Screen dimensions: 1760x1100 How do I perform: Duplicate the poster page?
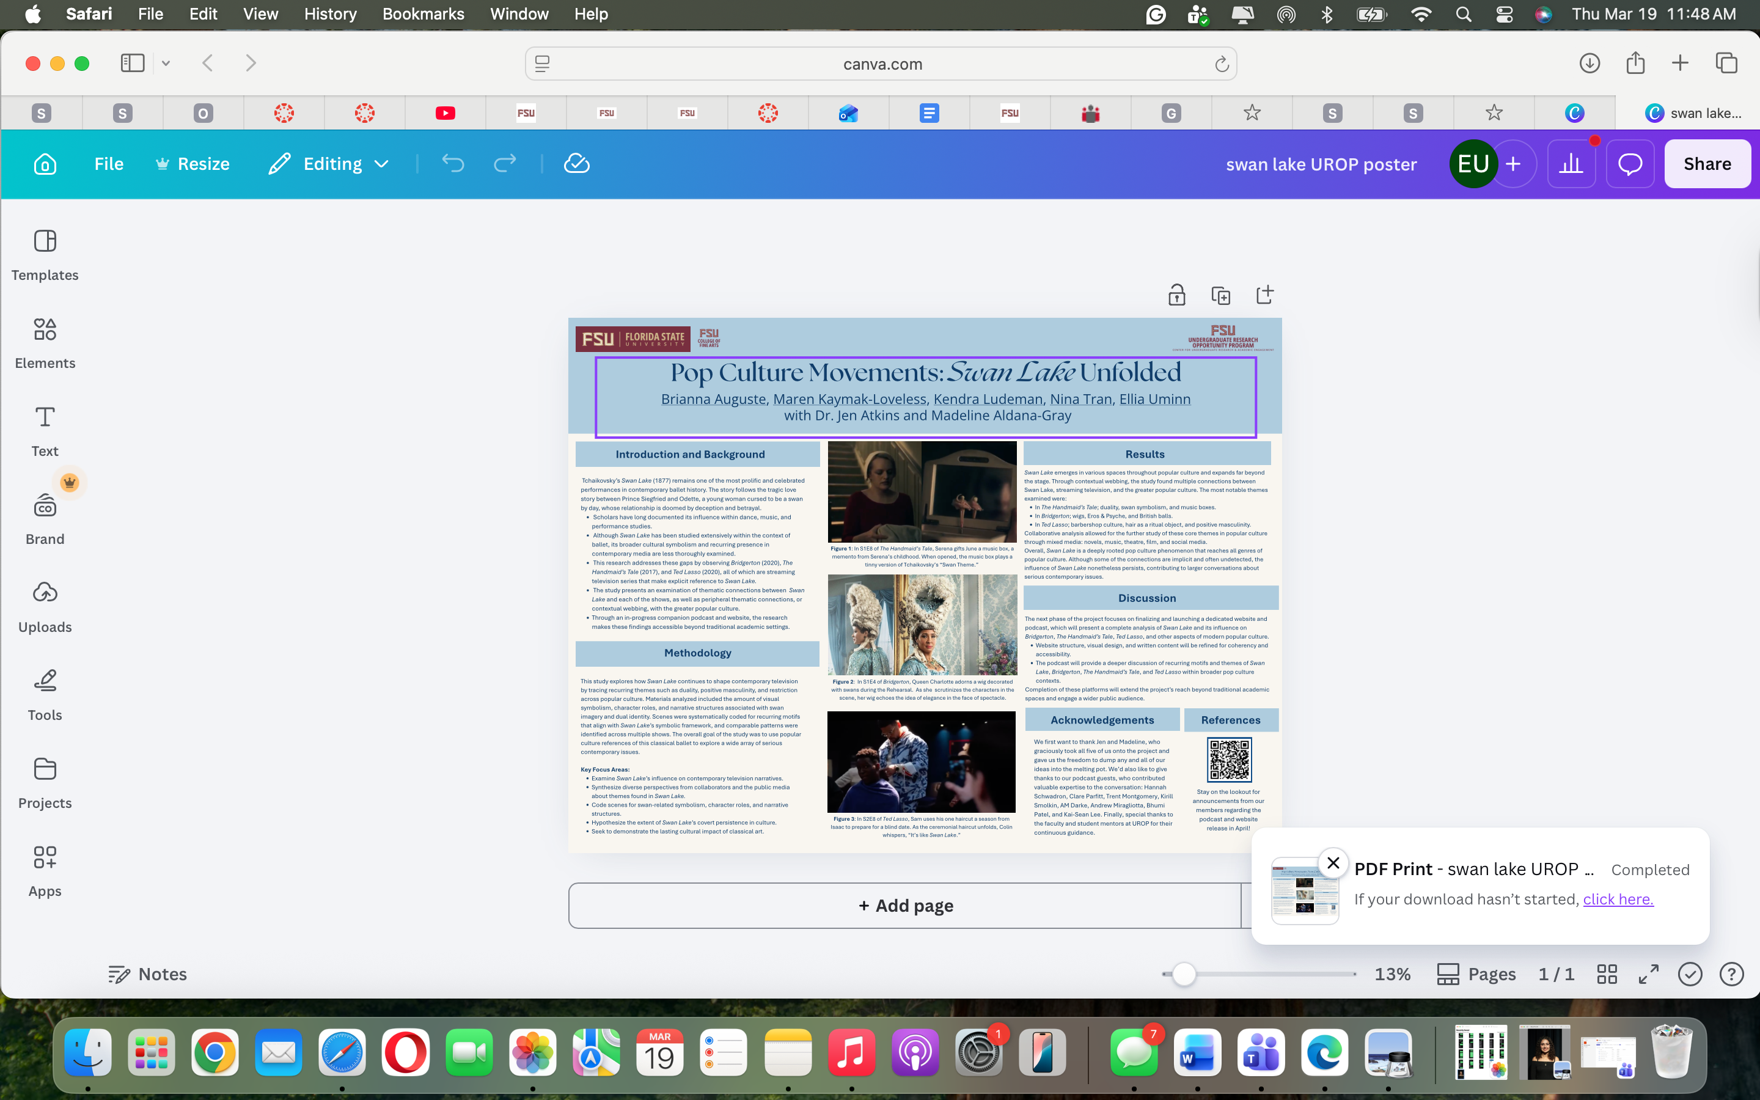point(1221,295)
